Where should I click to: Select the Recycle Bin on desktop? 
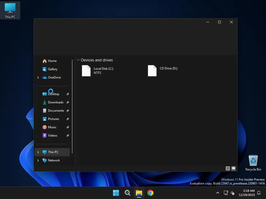tap(253, 163)
